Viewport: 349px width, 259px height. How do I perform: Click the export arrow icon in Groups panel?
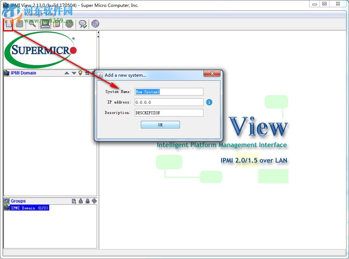click(88, 201)
